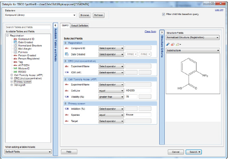Click the Search button
The image size is (228, 160).
tap(194, 152)
